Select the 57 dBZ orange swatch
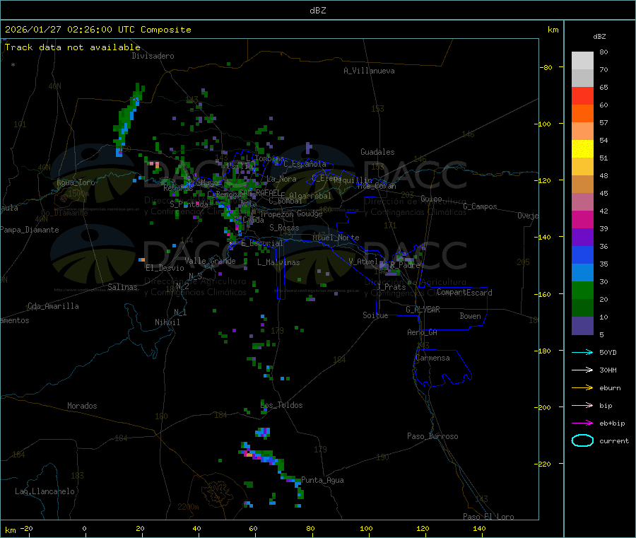Screen dimensions: 636x538 [582, 114]
